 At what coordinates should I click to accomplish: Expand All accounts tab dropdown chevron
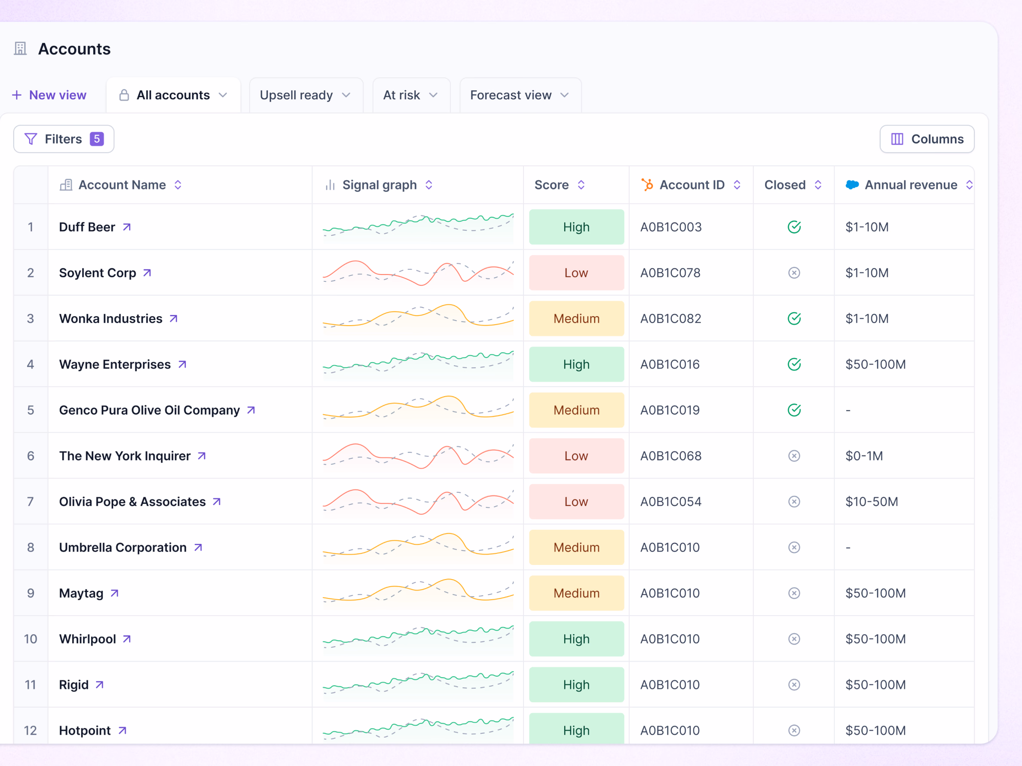point(223,95)
